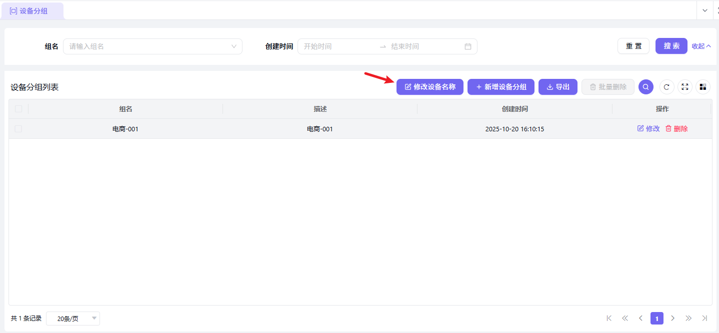Open column settings grid icon

[703, 87]
